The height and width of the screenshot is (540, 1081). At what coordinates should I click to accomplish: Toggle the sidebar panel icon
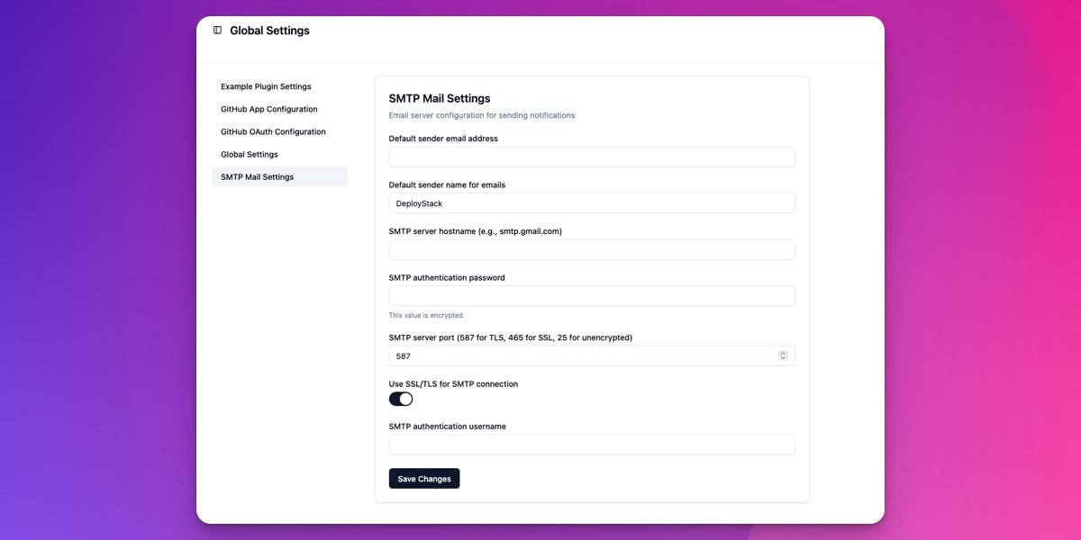217,31
